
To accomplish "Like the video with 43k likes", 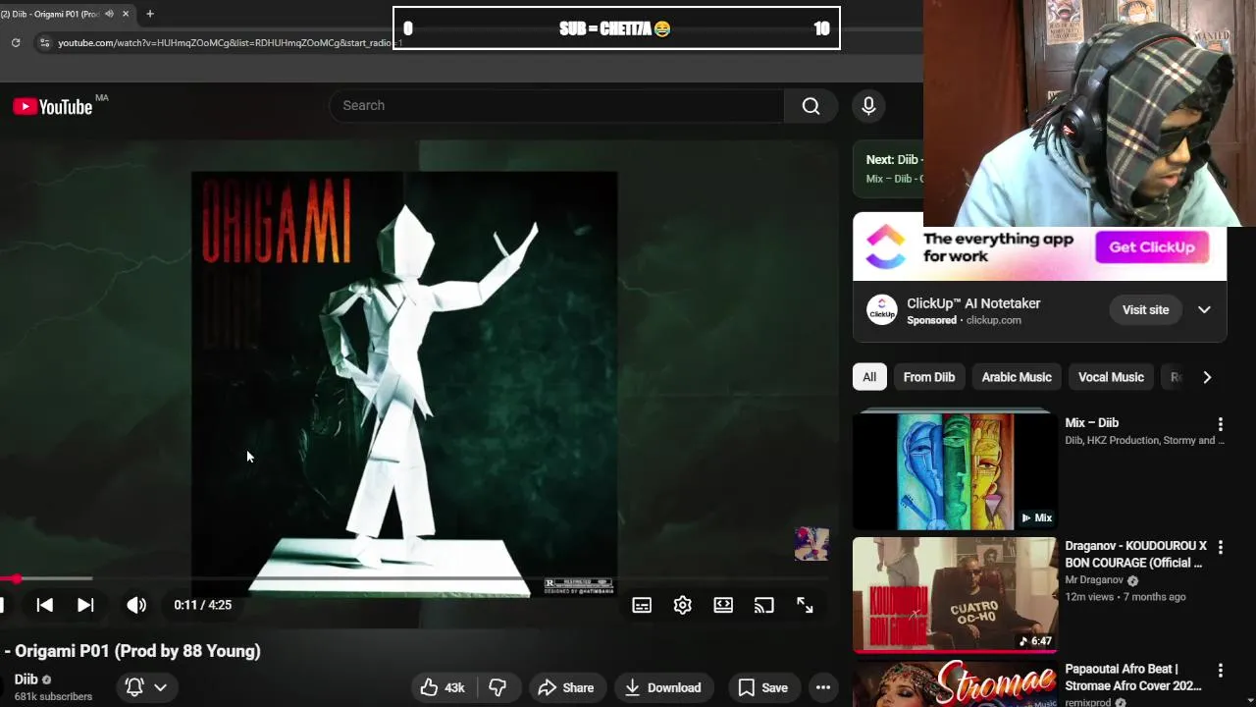I will 442,687.
